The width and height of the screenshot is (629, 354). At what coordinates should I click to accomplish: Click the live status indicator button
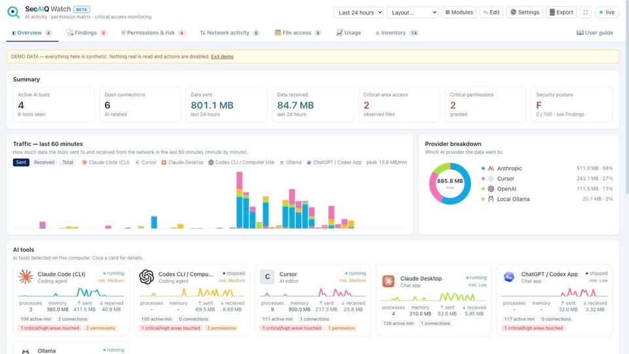pos(607,12)
